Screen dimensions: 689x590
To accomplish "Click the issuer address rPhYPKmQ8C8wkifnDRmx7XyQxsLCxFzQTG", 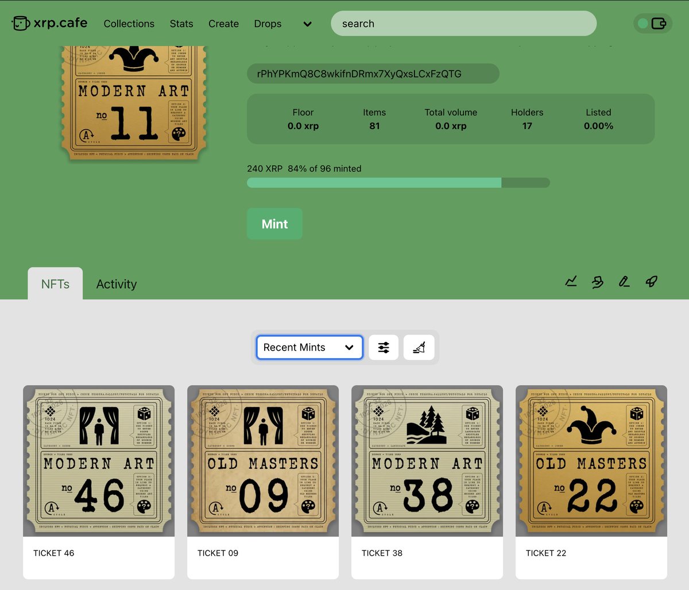I will click(373, 73).
